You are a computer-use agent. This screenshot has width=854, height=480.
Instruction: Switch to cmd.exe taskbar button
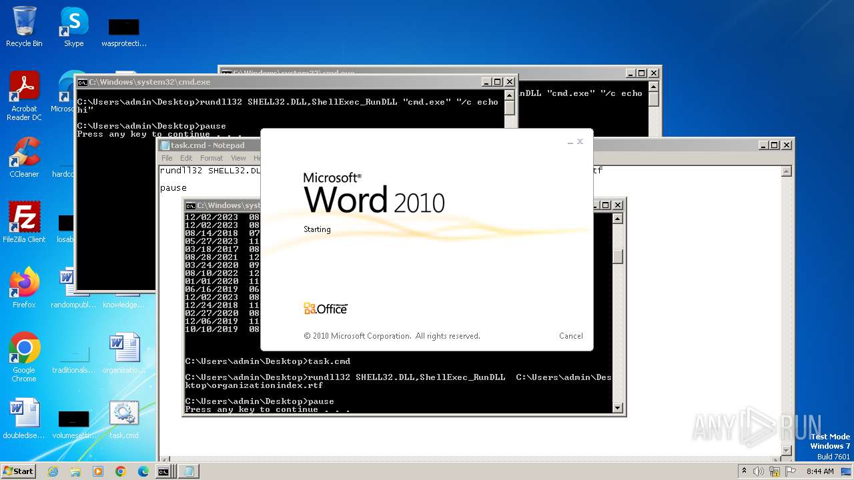tap(163, 471)
